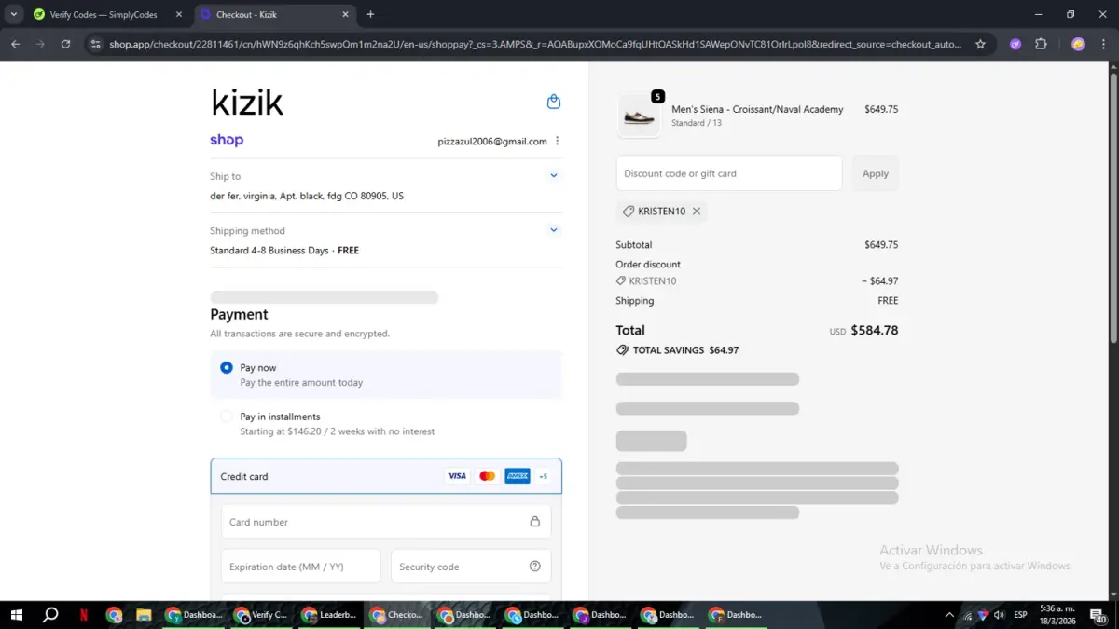Image resolution: width=1119 pixels, height=629 pixels.
Task: Switch to the Verify C... Chrome taskbar window
Action: 262,615
